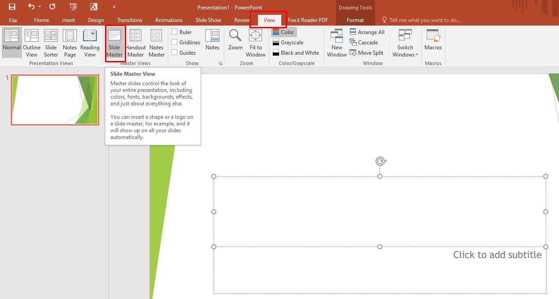This screenshot has height=299, width=559.
Task: Select the slide 1 thumbnail
Action: 55,100
